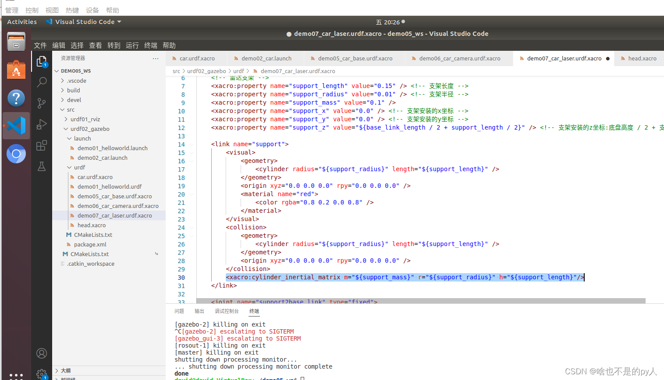664x380 pixels.
Task: Fold the link block at line 14
Action: (x=192, y=144)
